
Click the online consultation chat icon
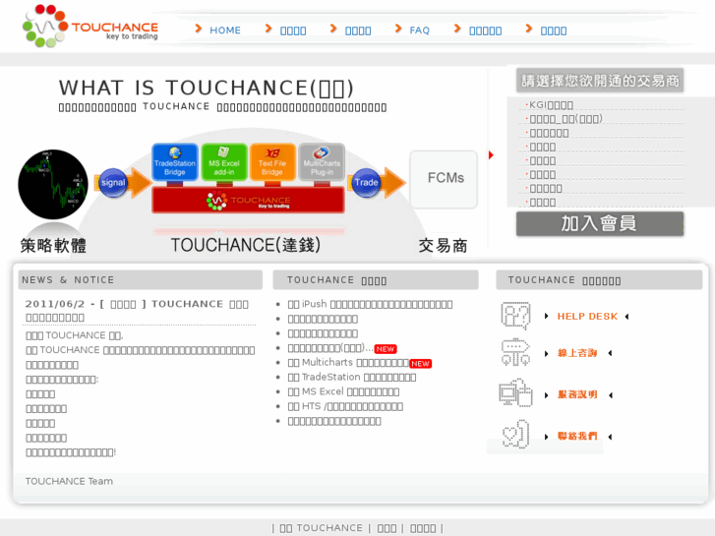[515, 352]
